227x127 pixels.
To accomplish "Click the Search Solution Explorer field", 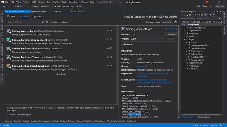I will pos(200,18).
